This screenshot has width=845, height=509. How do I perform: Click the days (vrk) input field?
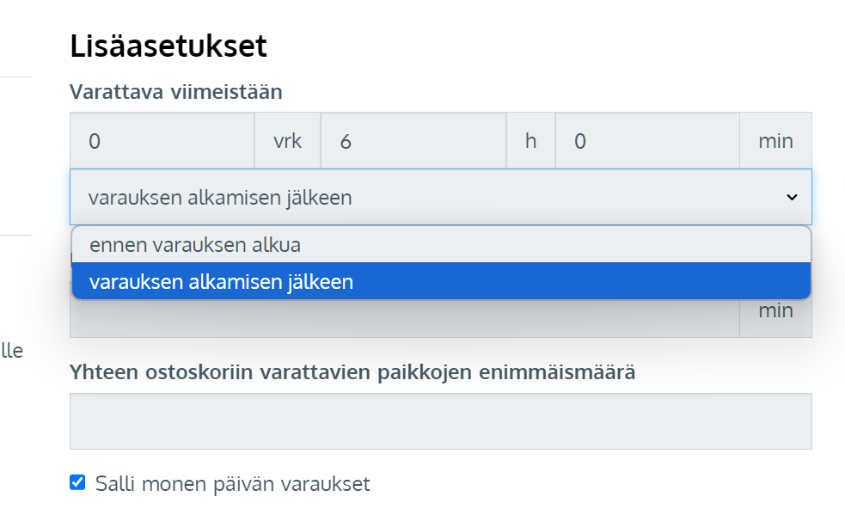(x=162, y=141)
